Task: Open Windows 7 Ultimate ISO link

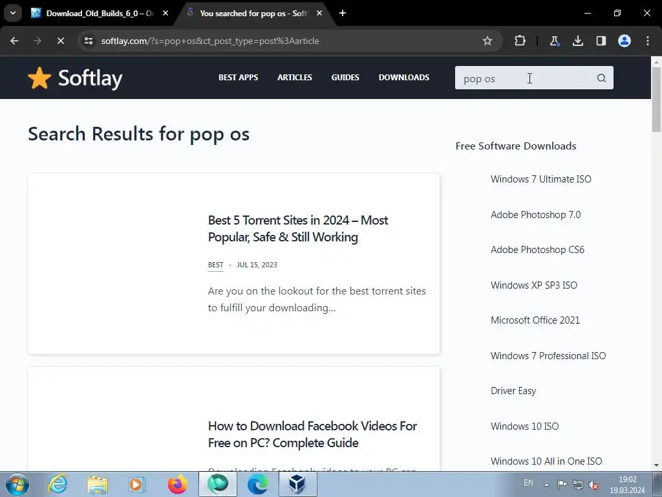Action: pyautogui.click(x=540, y=179)
